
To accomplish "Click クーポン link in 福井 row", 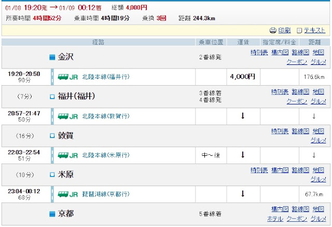I will pyautogui.click(x=297, y=101).
